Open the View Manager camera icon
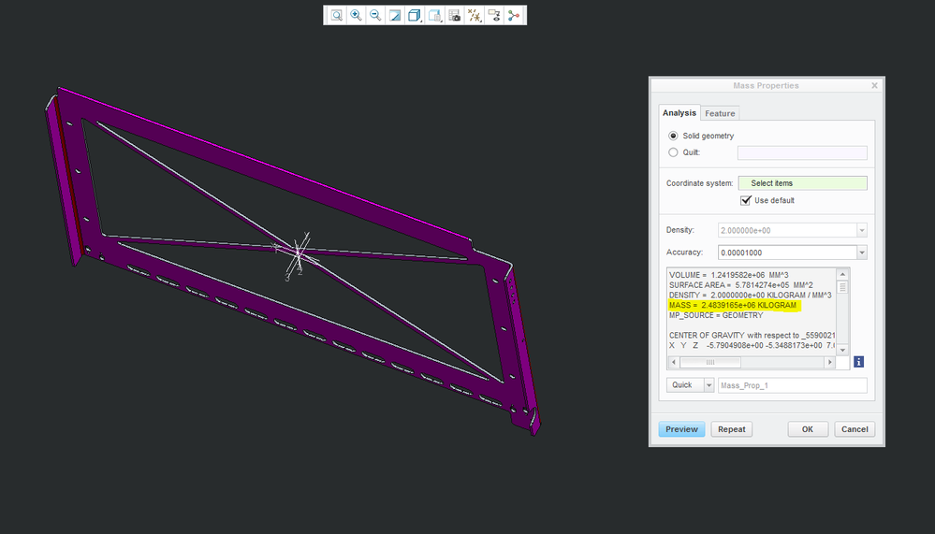 454,15
